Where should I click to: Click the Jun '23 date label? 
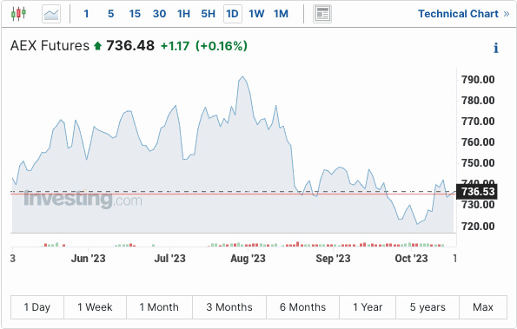click(x=88, y=259)
